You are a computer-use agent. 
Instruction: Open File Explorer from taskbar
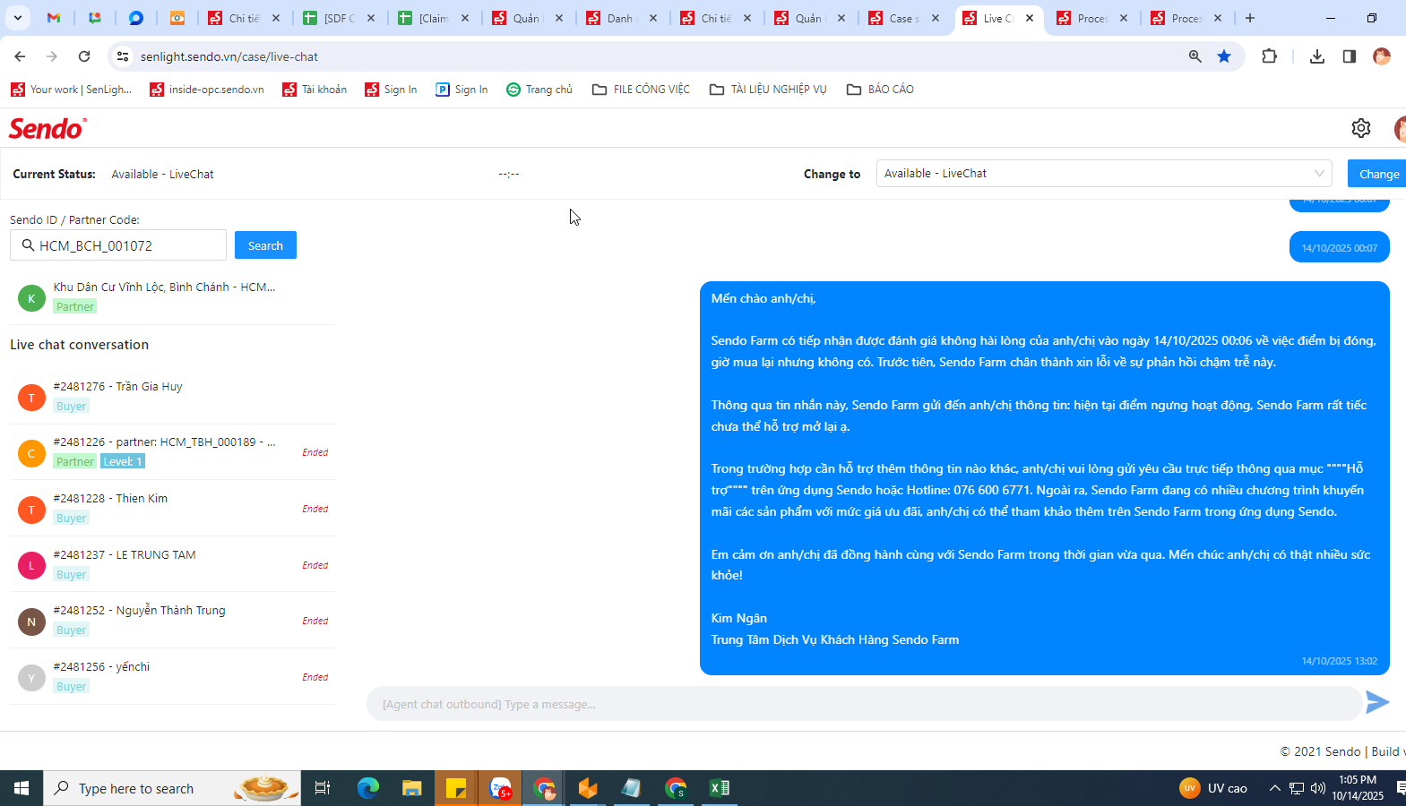411,788
